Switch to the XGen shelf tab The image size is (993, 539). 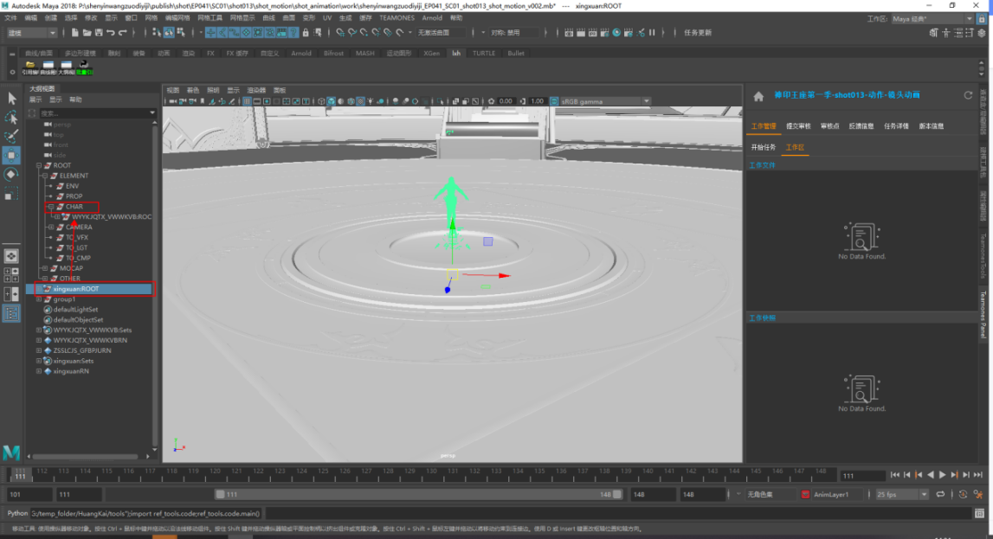(430, 53)
